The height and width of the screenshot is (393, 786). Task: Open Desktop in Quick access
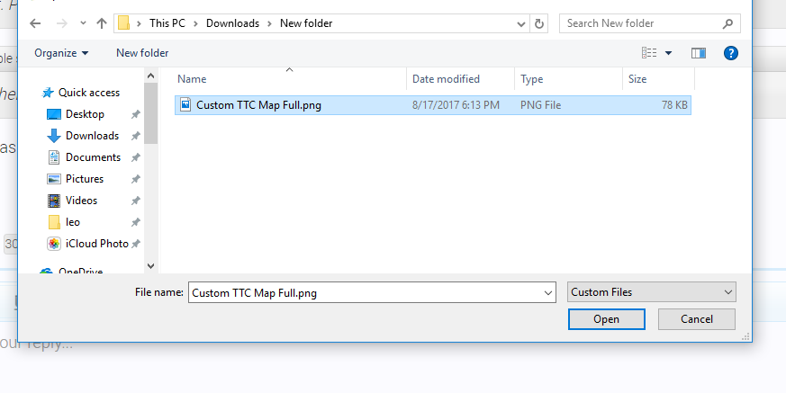pos(85,114)
